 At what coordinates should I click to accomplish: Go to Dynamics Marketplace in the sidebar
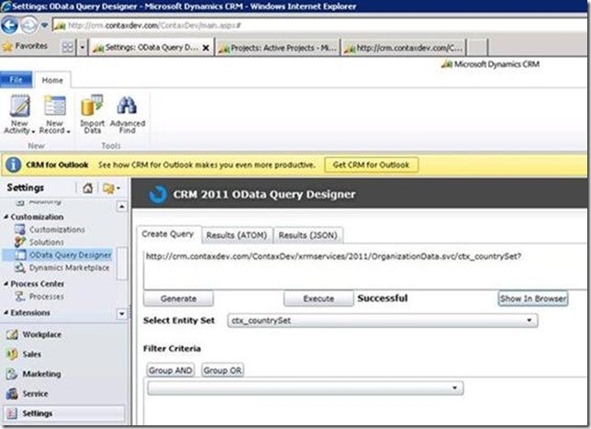tap(69, 268)
